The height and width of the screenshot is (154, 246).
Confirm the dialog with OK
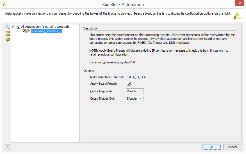pyautogui.click(x=212, y=147)
